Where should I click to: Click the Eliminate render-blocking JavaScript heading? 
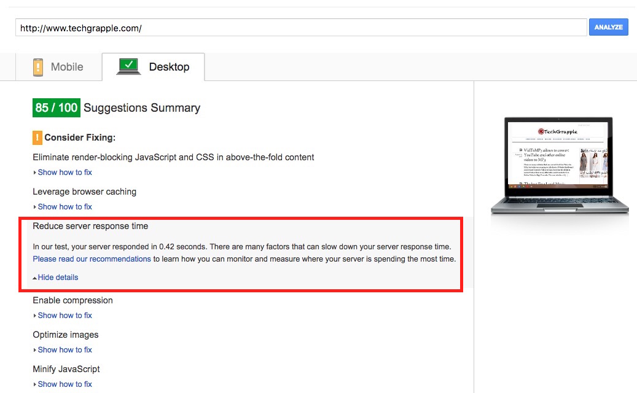pyautogui.click(x=173, y=157)
